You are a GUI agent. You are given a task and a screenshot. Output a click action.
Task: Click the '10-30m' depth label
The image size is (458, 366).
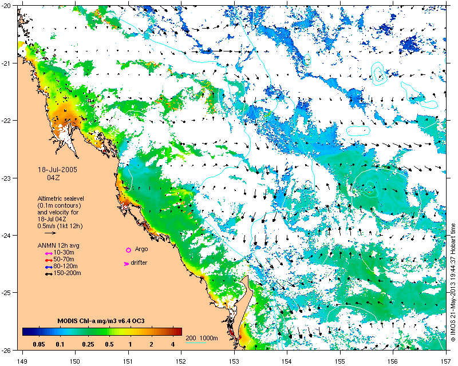point(64,252)
